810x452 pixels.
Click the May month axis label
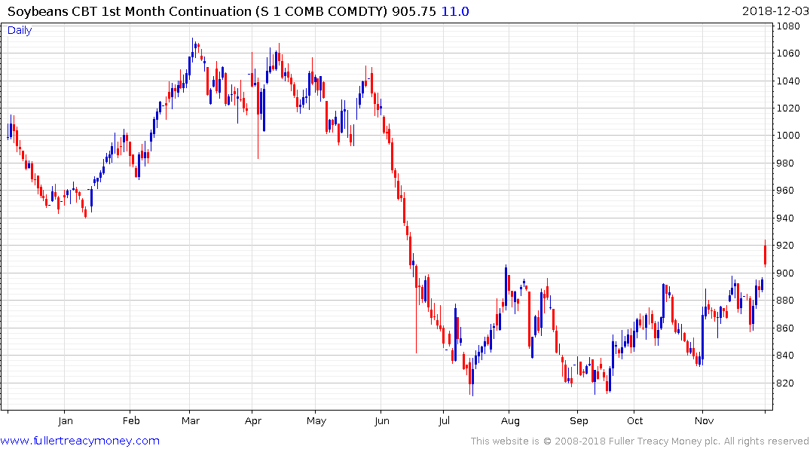point(316,421)
